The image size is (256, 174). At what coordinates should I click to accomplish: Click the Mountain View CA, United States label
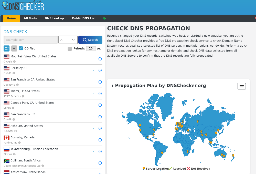pos(34,56)
